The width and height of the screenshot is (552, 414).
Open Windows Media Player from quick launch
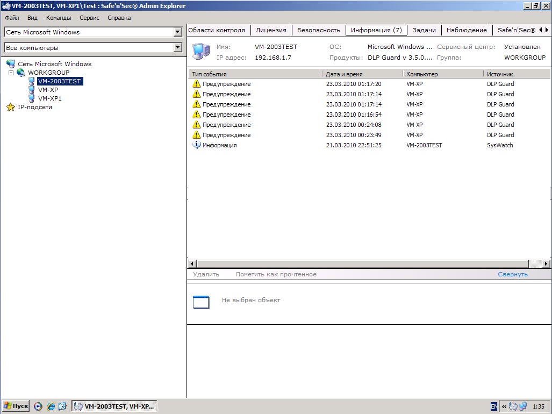pyautogui.click(x=38, y=406)
